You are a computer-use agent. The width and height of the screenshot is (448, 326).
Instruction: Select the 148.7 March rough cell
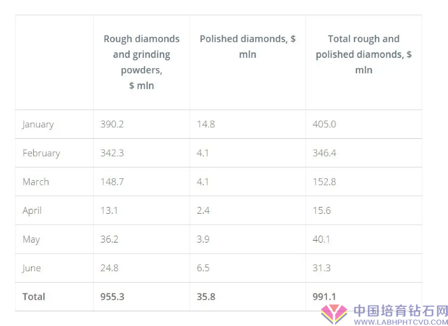112,182
